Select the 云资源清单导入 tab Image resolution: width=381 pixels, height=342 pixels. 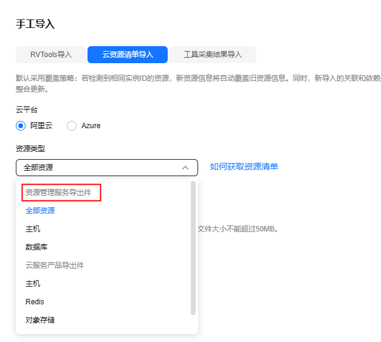pos(127,55)
